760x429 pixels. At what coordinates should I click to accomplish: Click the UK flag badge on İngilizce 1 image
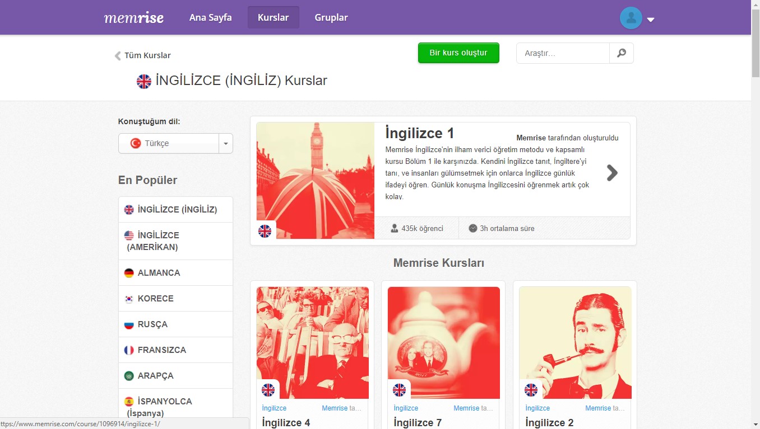(265, 230)
